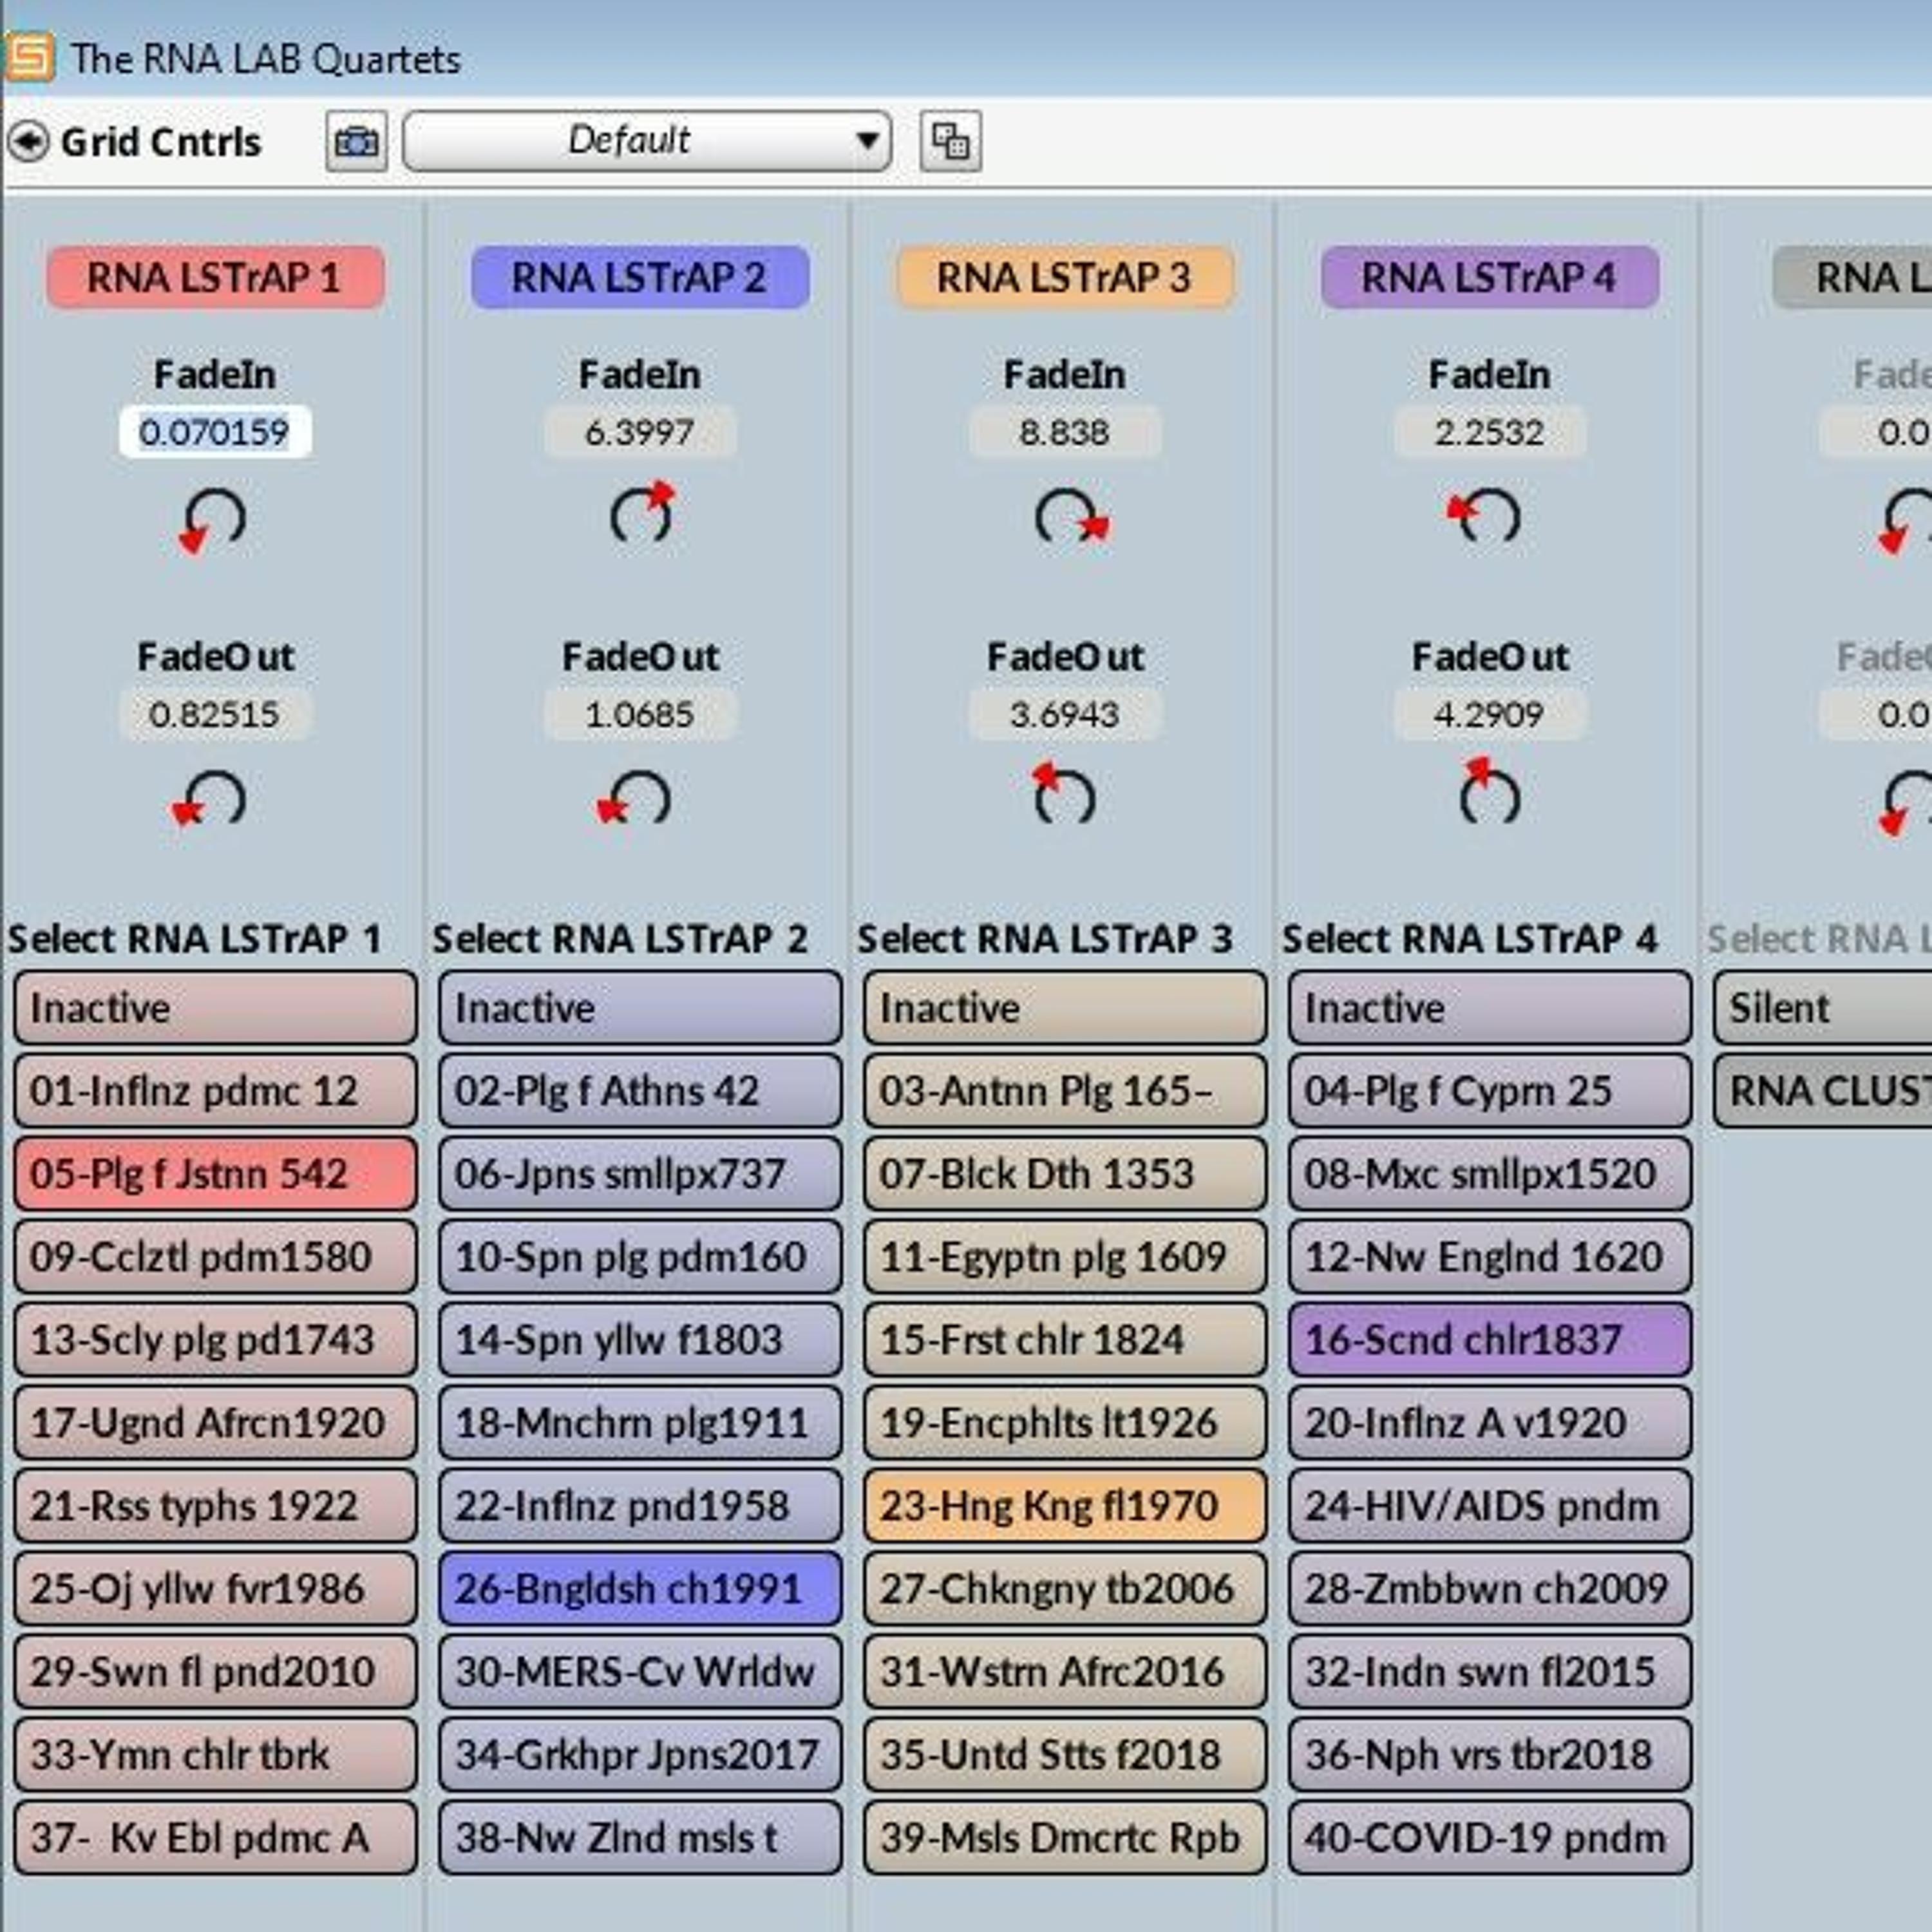This screenshot has width=1932, height=1932.
Task: Select 23-Hng Kng fl1970 in LSTrAP 3
Action: click(x=1065, y=1505)
